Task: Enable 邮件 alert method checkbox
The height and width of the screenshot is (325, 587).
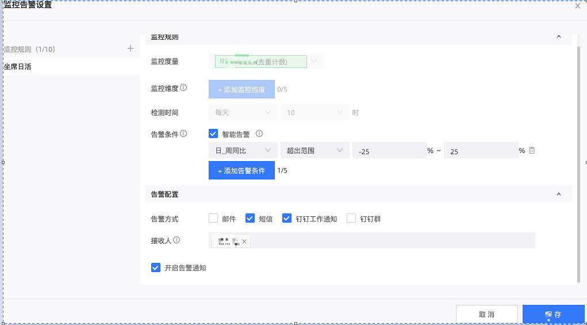Action: (x=213, y=219)
